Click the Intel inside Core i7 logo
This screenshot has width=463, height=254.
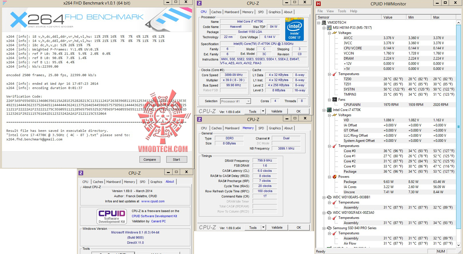pos(294,29)
